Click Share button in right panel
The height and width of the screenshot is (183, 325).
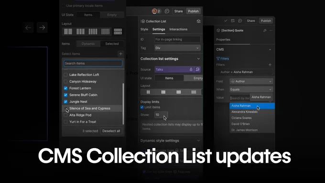pos(251,21)
